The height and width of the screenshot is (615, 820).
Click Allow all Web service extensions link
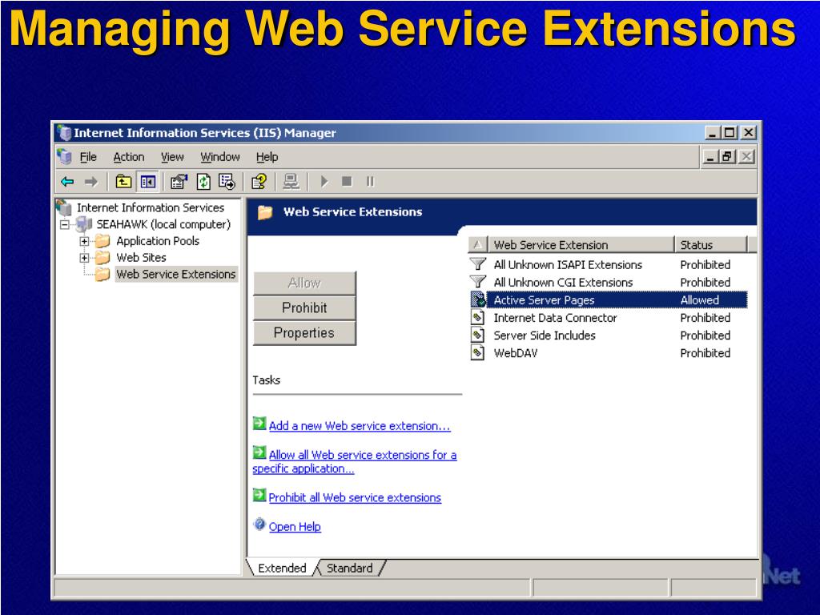tap(355, 462)
